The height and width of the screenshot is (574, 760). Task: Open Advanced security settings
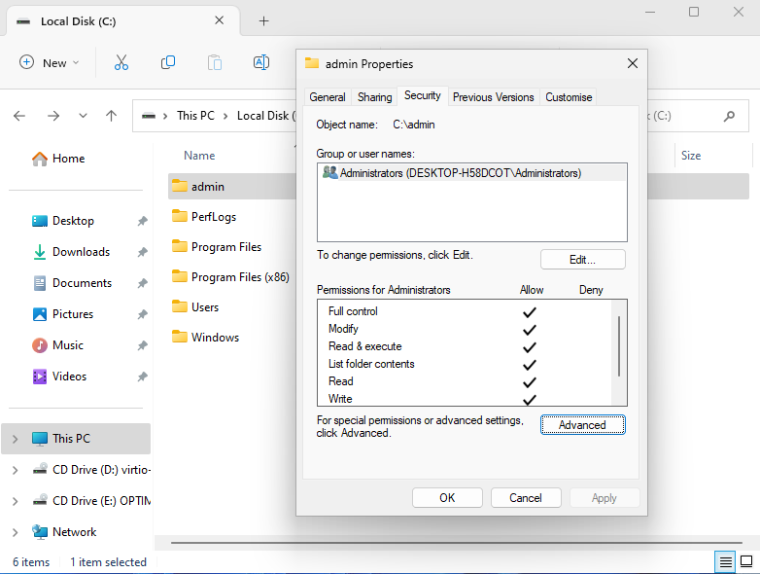tap(582, 425)
